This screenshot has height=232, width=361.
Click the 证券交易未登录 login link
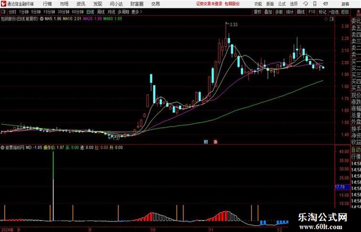209,4
